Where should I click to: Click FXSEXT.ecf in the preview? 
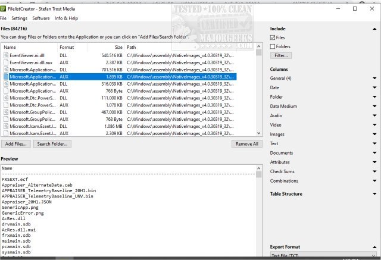tap(15, 180)
